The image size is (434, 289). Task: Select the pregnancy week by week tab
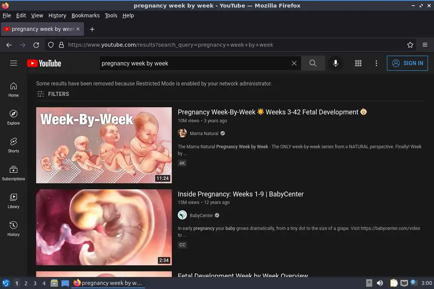coord(42,29)
